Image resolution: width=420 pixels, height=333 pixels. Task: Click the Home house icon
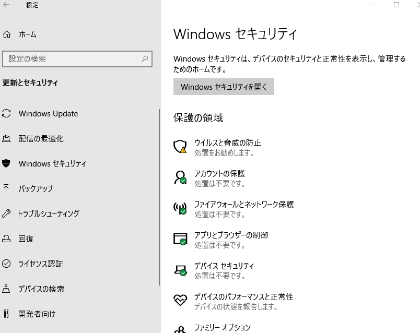7,34
